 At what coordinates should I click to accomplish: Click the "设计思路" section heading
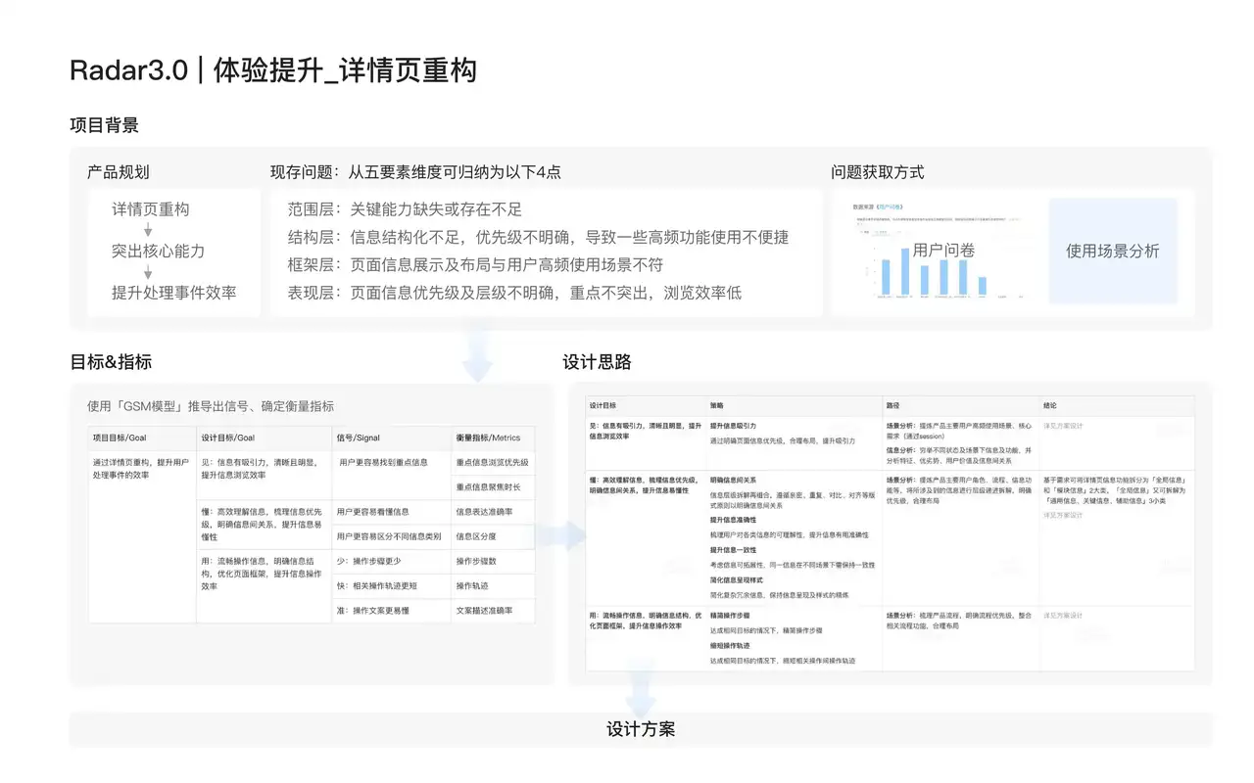click(x=597, y=362)
